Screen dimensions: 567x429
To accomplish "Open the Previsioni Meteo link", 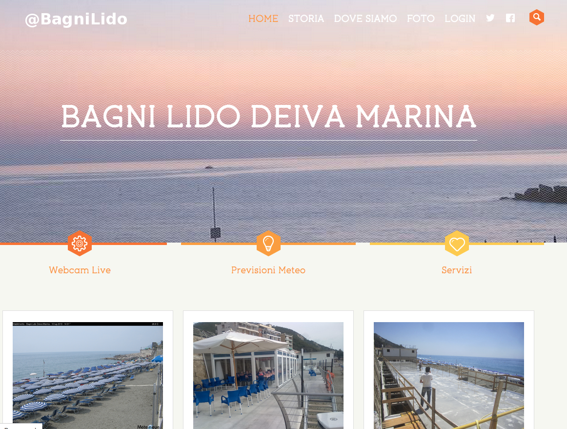I will click(268, 270).
